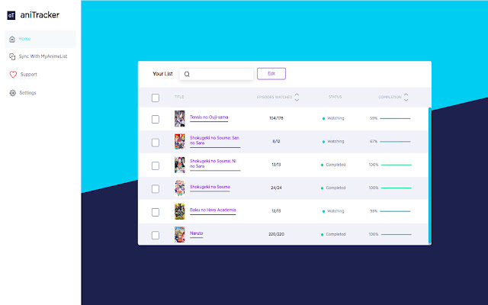The height and width of the screenshot is (305, 488).
Task: Check the Boku no Hero Academia checkbox
Action: click(x=156, y=212)
